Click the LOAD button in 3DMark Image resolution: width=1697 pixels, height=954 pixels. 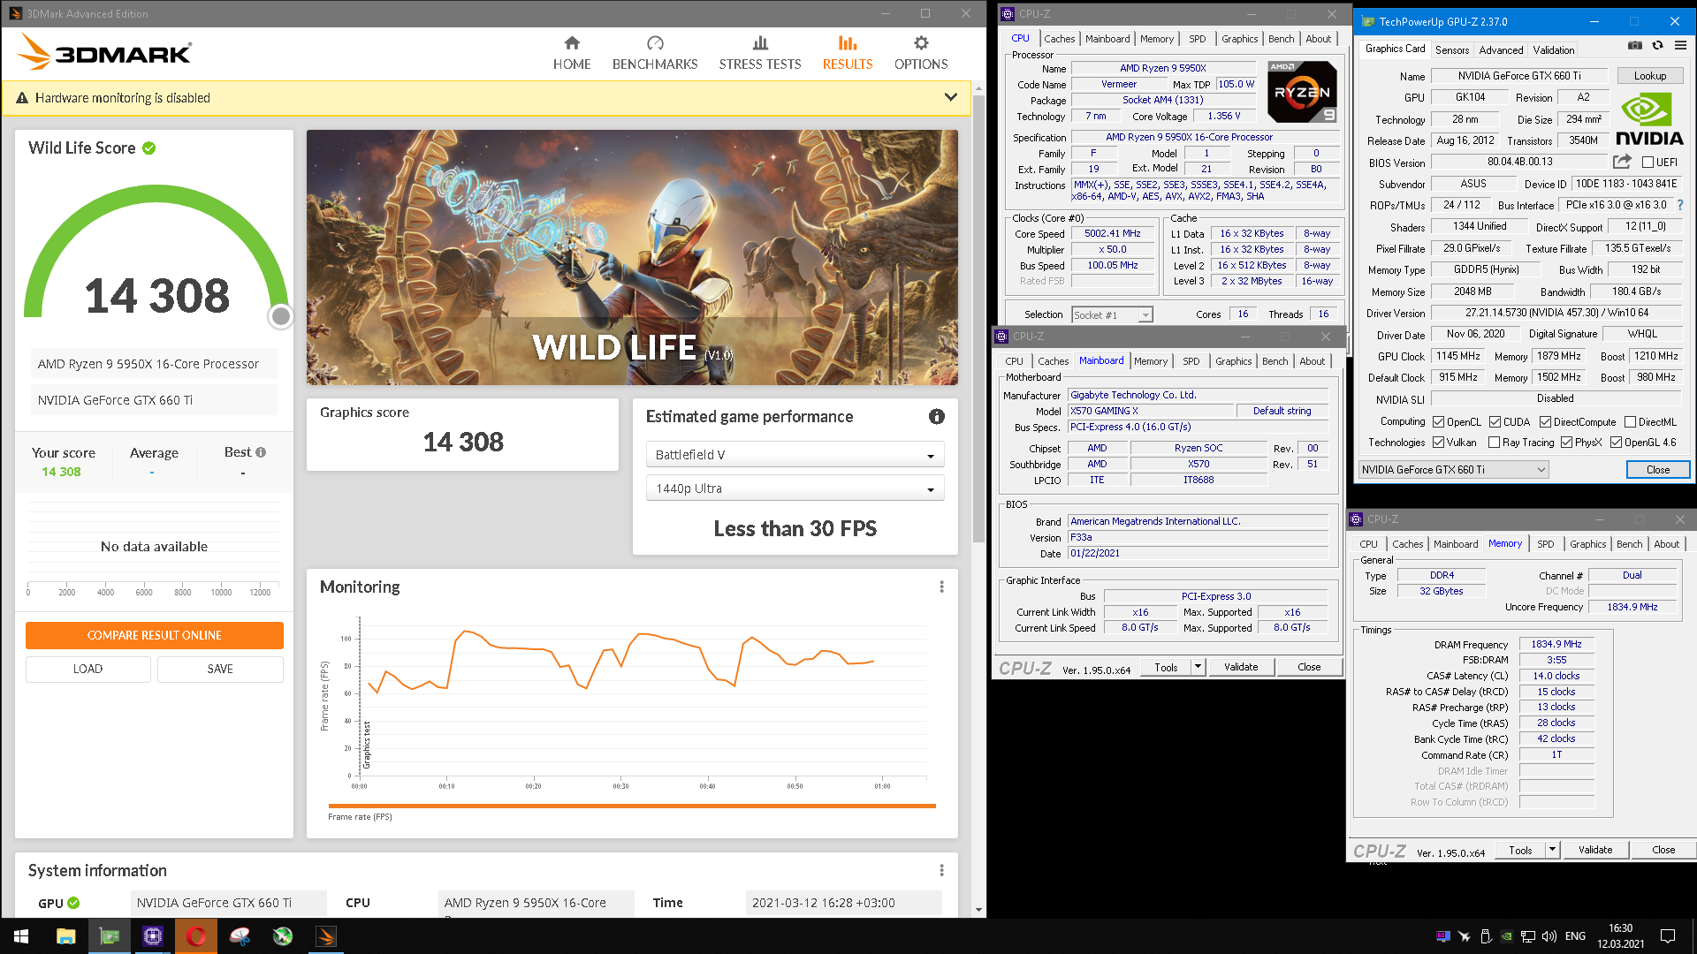pyautogui.click(x=88, y=669)
